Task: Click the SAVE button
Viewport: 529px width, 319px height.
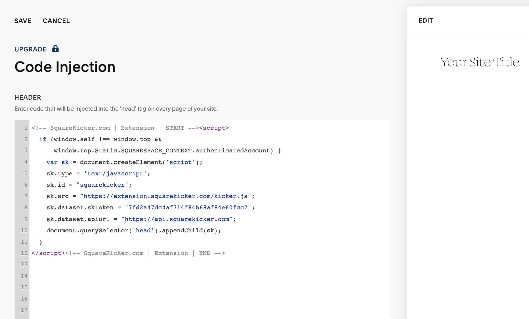Action: click(x=23, y=21)
